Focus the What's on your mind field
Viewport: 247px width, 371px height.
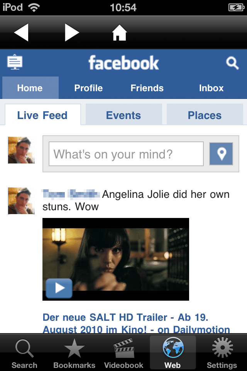[126, 154]
